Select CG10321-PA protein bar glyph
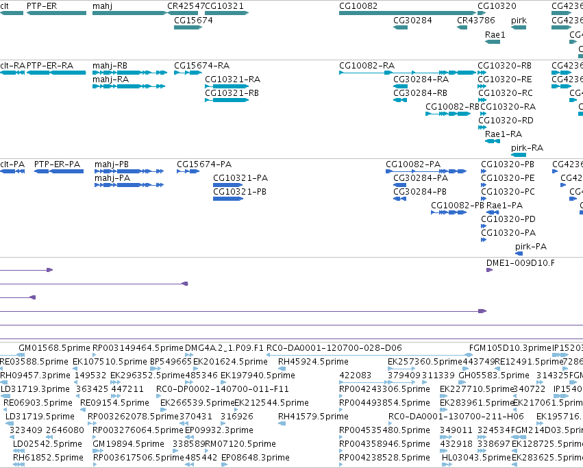Image resolution: width=583 pixels, height=468 pixels. 228,185
